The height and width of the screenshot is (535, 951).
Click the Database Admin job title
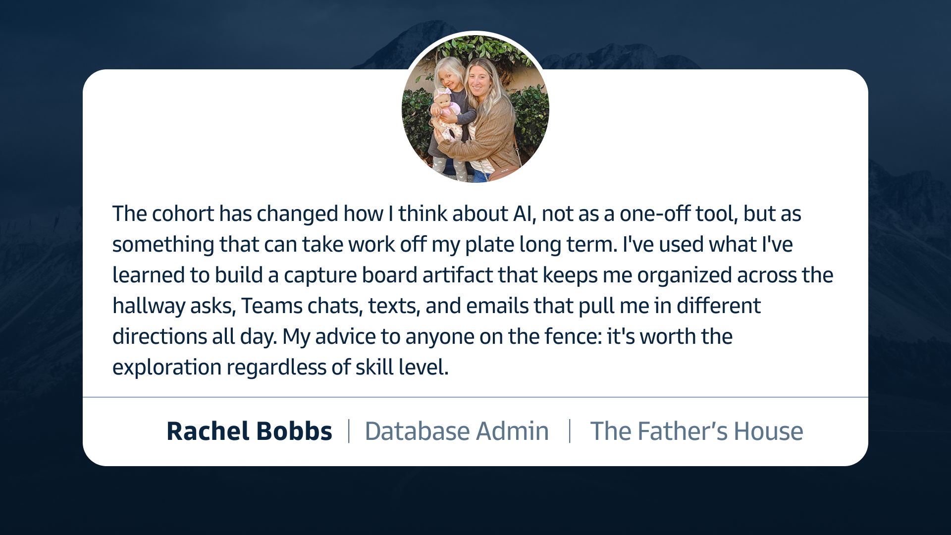click(x=457, y=431)
